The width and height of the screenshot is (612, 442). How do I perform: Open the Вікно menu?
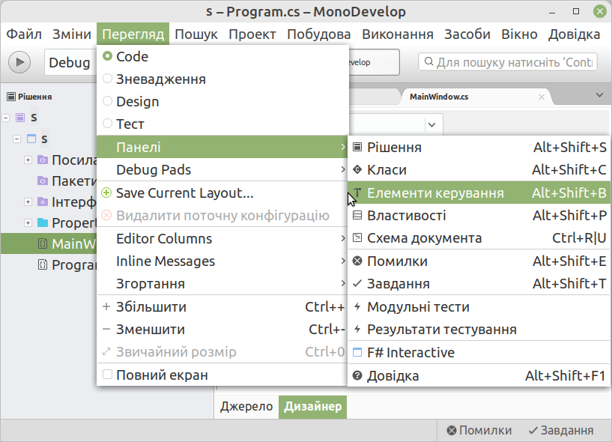point(519,34)
